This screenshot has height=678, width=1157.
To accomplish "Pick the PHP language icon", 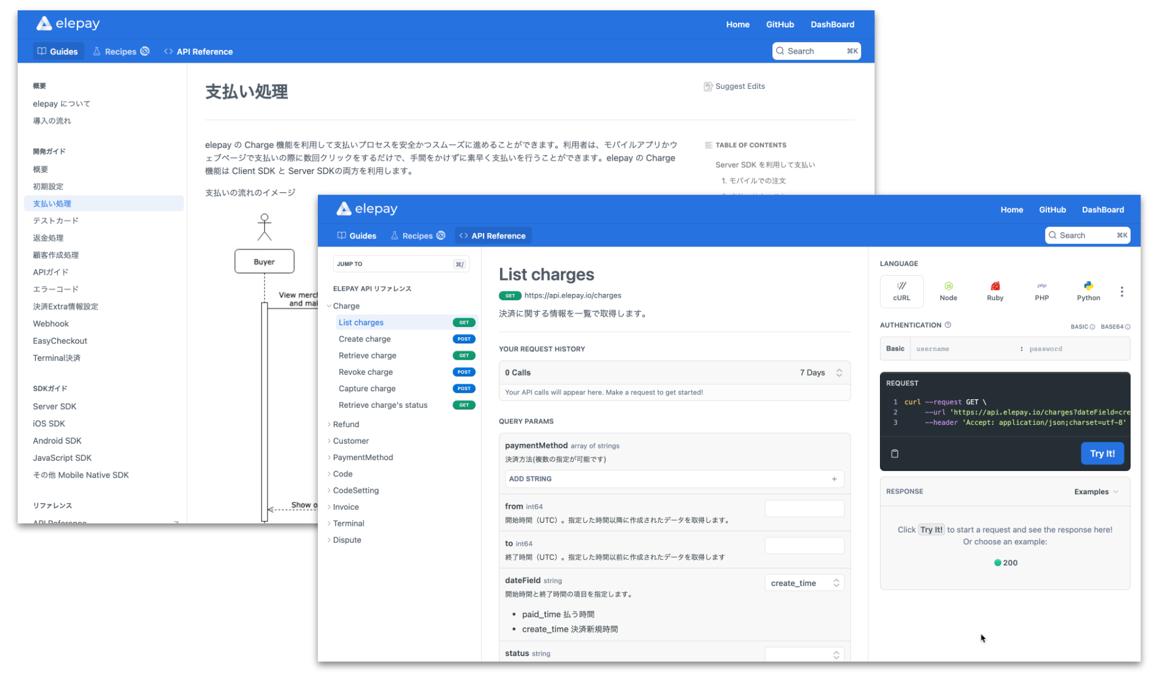I will 1041,291.
